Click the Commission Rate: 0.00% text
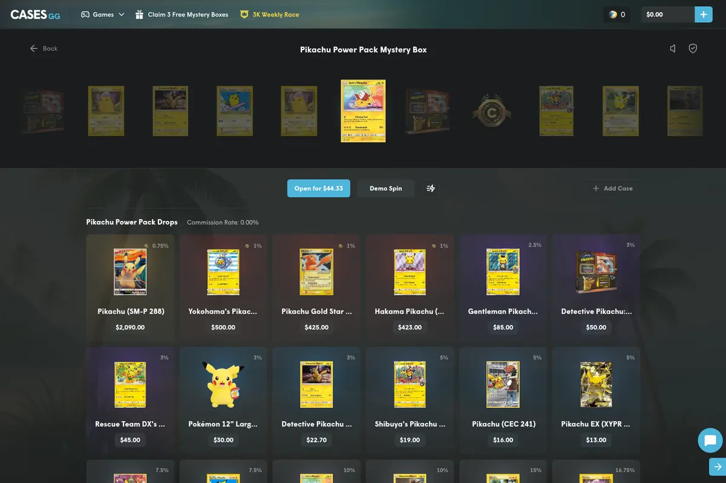Viewport: 726px width, 483px height. (x=223, y=223)
